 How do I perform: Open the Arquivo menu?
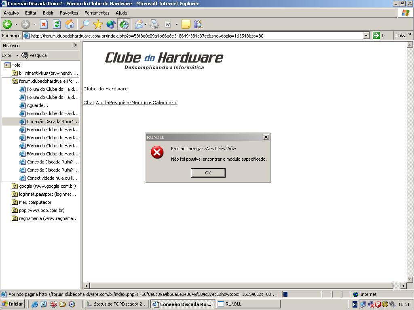(11, 13)
